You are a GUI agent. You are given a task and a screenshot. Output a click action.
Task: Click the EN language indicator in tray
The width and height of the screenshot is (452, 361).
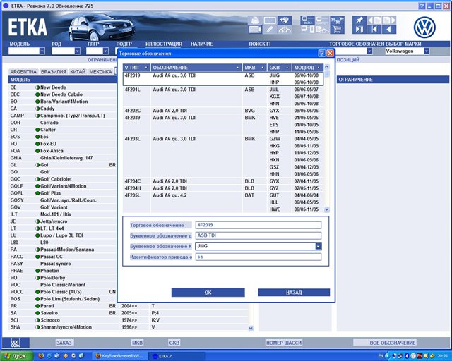click(x=381, y=356)
